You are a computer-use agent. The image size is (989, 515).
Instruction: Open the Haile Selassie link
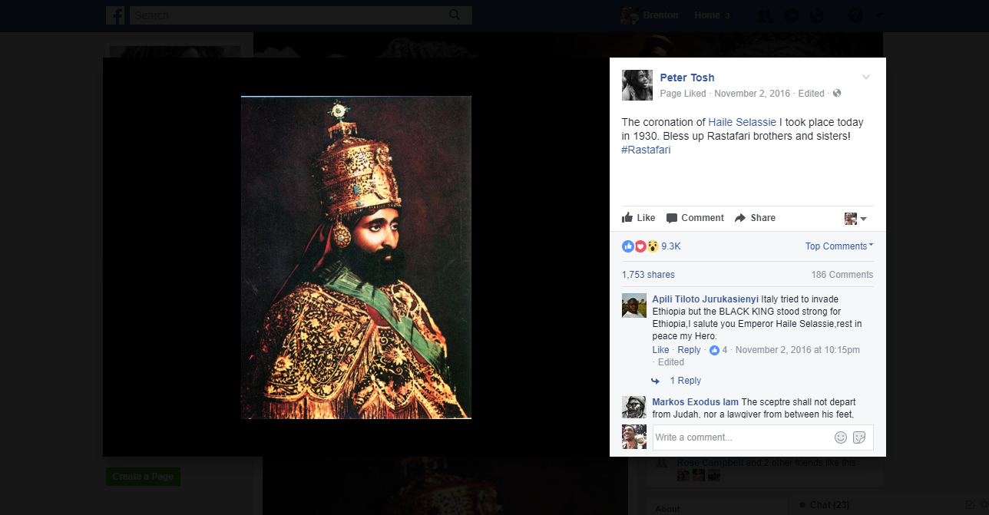coord(742,123)
